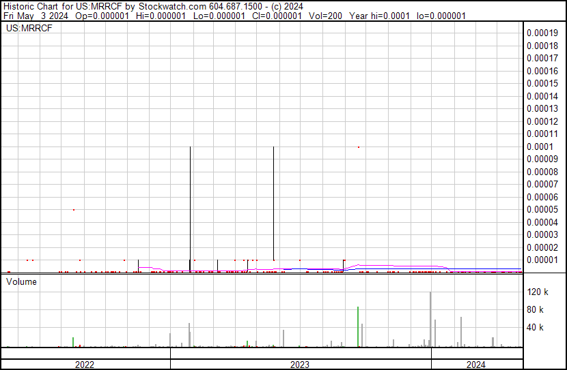Click the red dot at 0.00005 in 2022
This screenshot has width=567, height=370.
(x=74, y=209)
